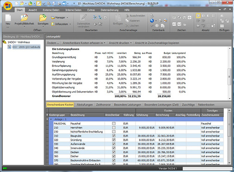
Task: Open dropdown arrow beside blue undo icon
Action: click(156, 21)
